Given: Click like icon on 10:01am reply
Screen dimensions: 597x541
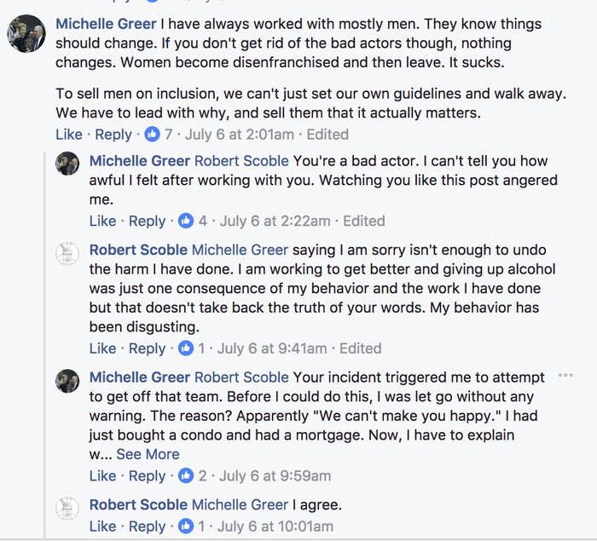Looking at the screenshot, I should point(186,527).
